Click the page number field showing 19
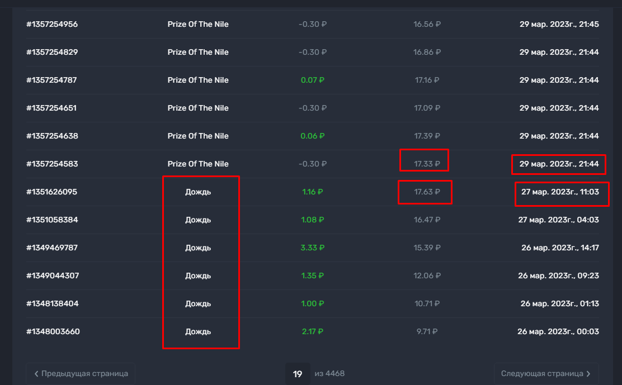 click(x=298, y=373)
